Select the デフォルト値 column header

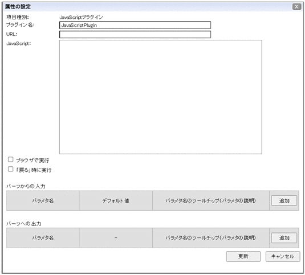[116, 200]
